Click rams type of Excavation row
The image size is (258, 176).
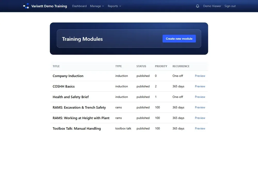(118, 107)
